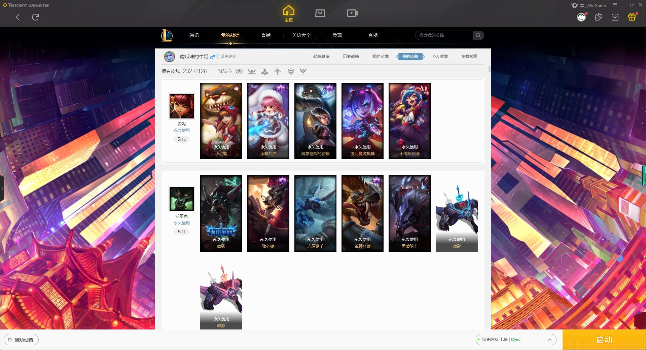The height and width of the screenshot is (350, 646).
Task: Open the blue 暗影 chroma card
Action: click(457, 214)
